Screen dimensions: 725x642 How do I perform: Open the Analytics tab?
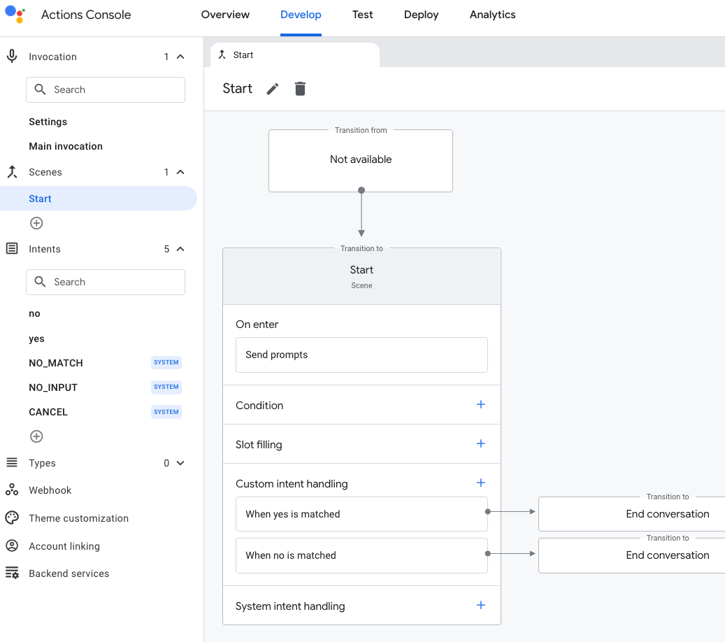492,15
